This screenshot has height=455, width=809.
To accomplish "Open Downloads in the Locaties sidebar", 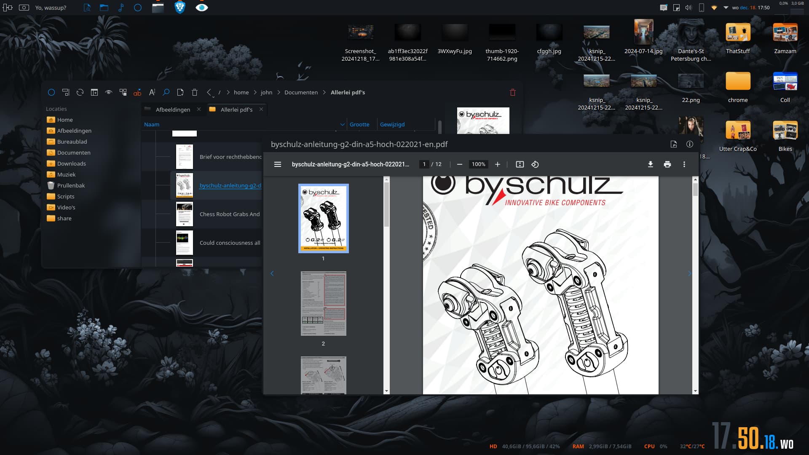I will click(71, 163).
